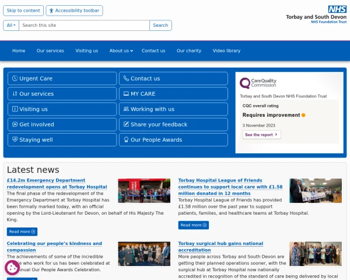Image resolution: width=350 pixels, height=280 pixels.
Task: Open the Emergency Department redevelopment news link
Action: click(x=57, y=184)
